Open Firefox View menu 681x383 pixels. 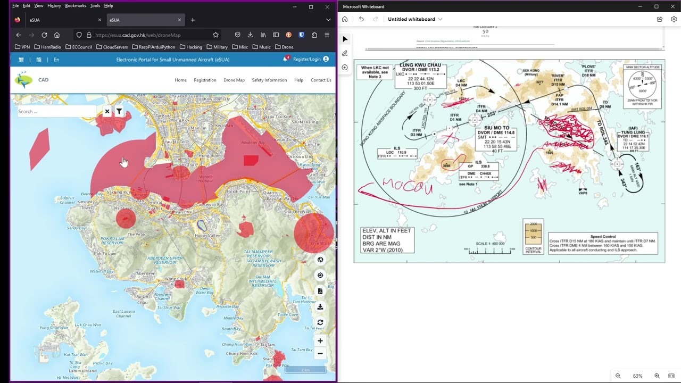[39, 5]
